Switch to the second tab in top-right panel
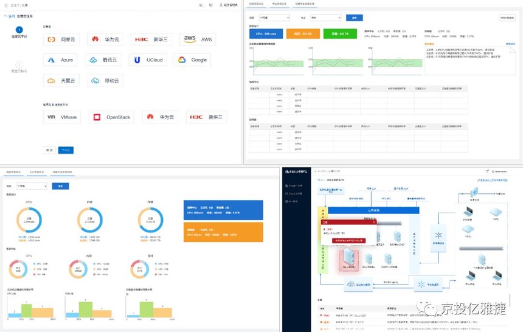Viewport: 523px width, 332px height. point(279,4)
